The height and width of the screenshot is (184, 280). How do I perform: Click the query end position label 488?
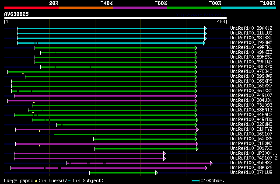click(221, 21)
